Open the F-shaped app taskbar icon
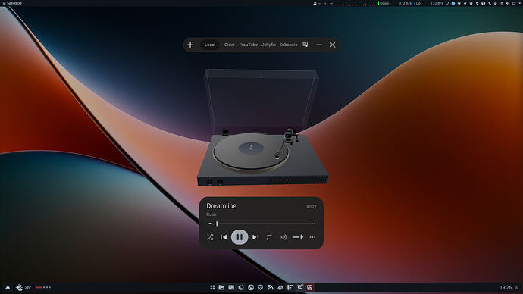 click(290, 287)
